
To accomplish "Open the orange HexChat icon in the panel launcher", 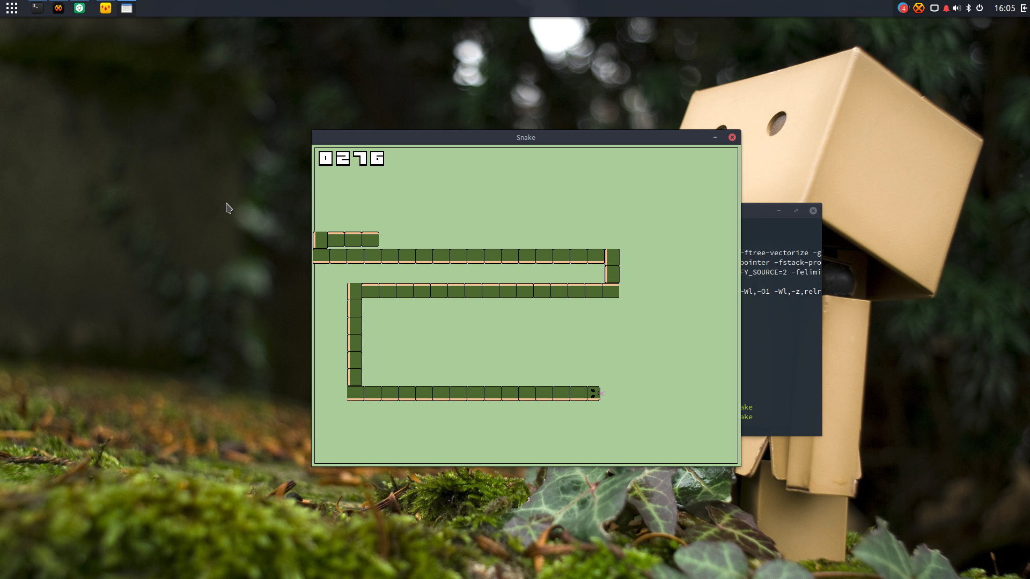I will (58, 8).
